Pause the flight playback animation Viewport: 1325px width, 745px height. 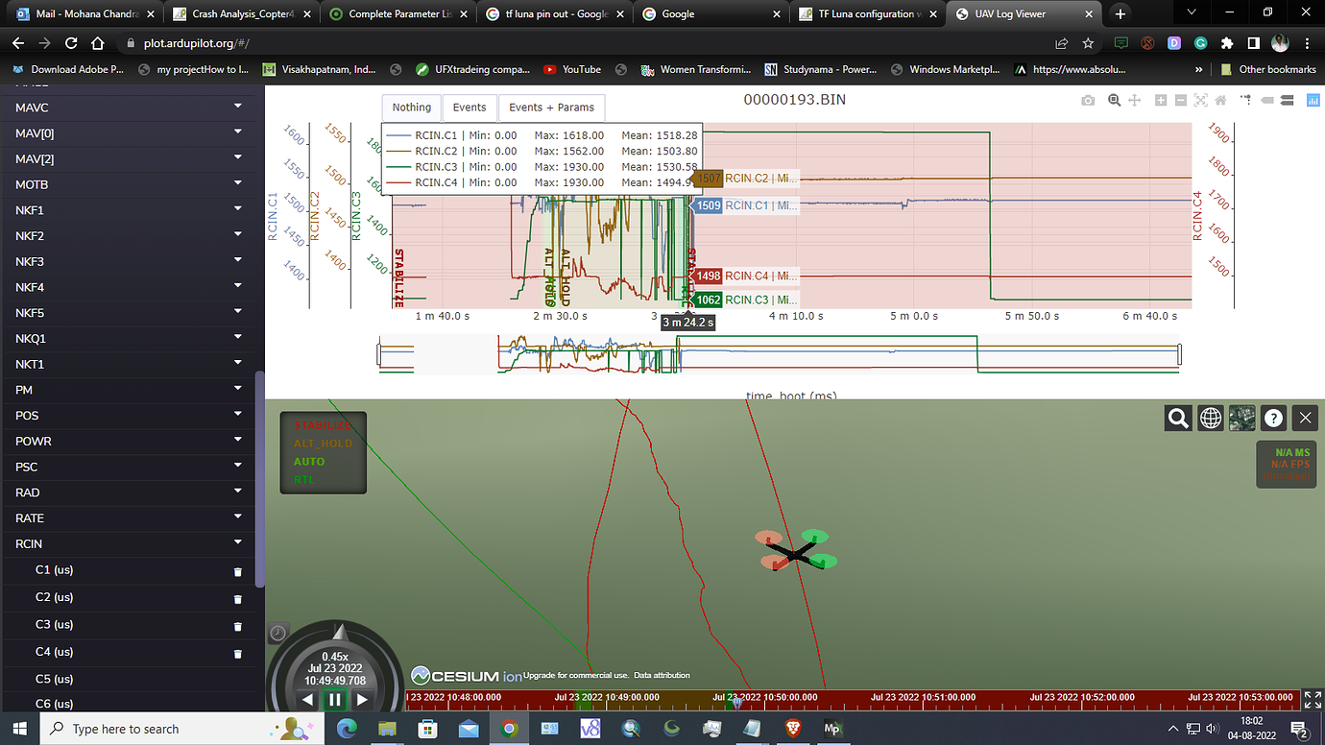tap(334, 699)
